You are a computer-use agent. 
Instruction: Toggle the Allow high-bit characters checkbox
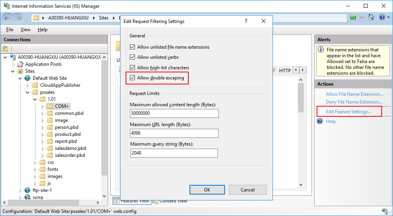133,68
